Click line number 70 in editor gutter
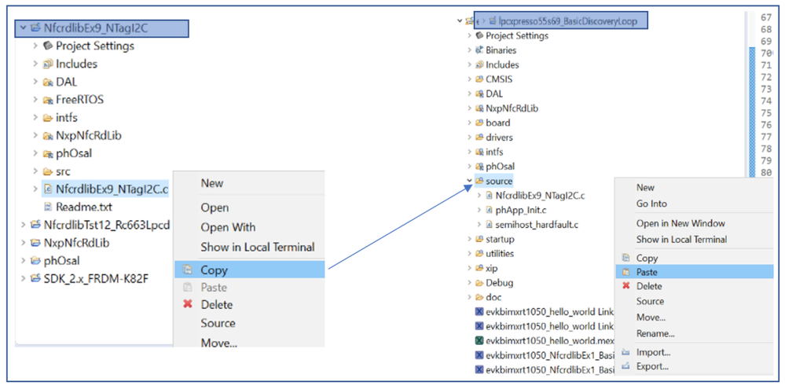785x389 pixels. pyautogui.click(x=765, y=53)
